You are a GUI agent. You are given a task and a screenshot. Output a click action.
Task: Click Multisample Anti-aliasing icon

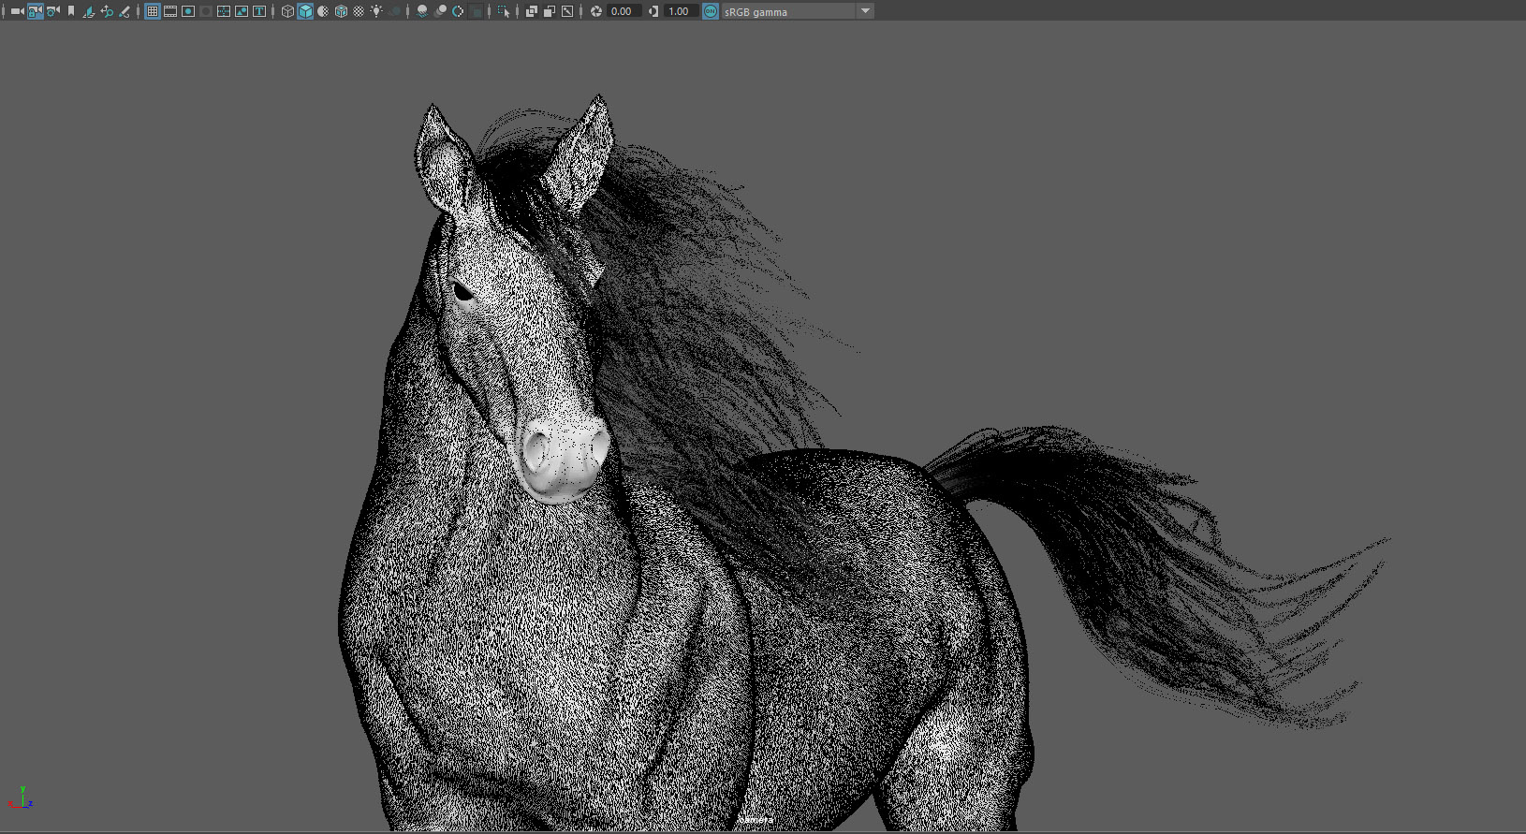(x=458, y=11)
